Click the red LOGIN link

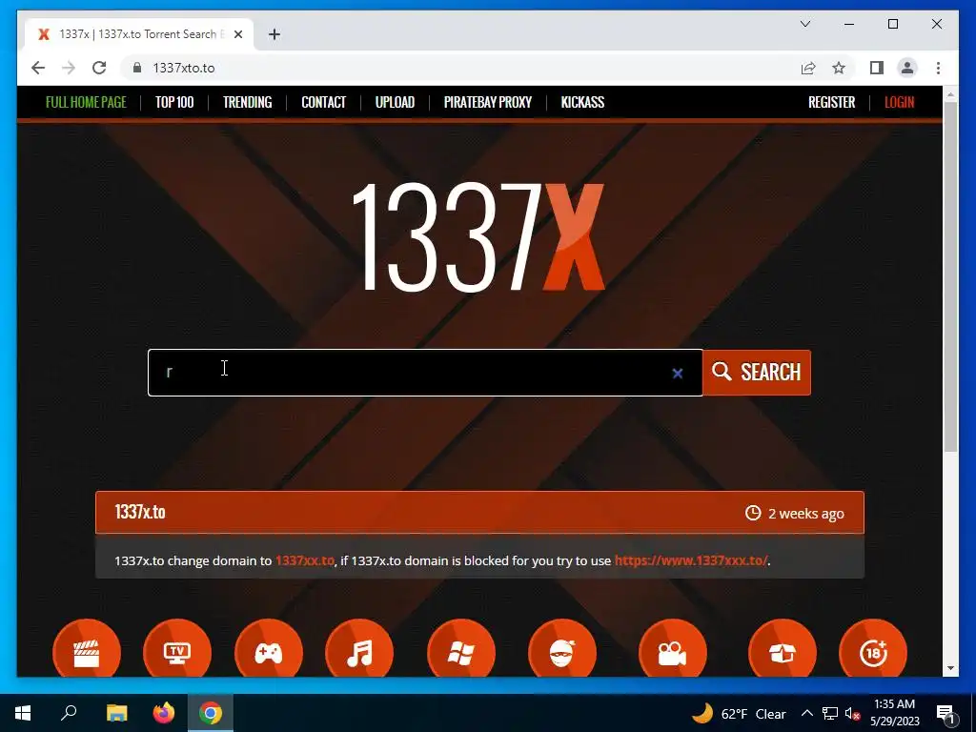click(900, 102)
